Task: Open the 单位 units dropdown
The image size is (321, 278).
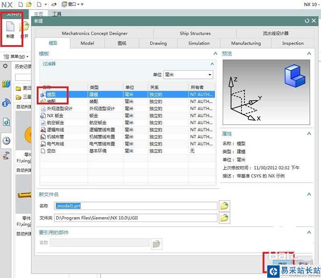Action: [188, 75]
